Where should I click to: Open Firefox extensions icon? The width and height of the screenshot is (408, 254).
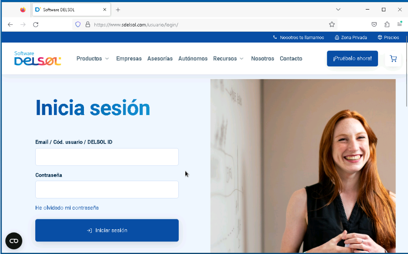[x=387, y=25]
